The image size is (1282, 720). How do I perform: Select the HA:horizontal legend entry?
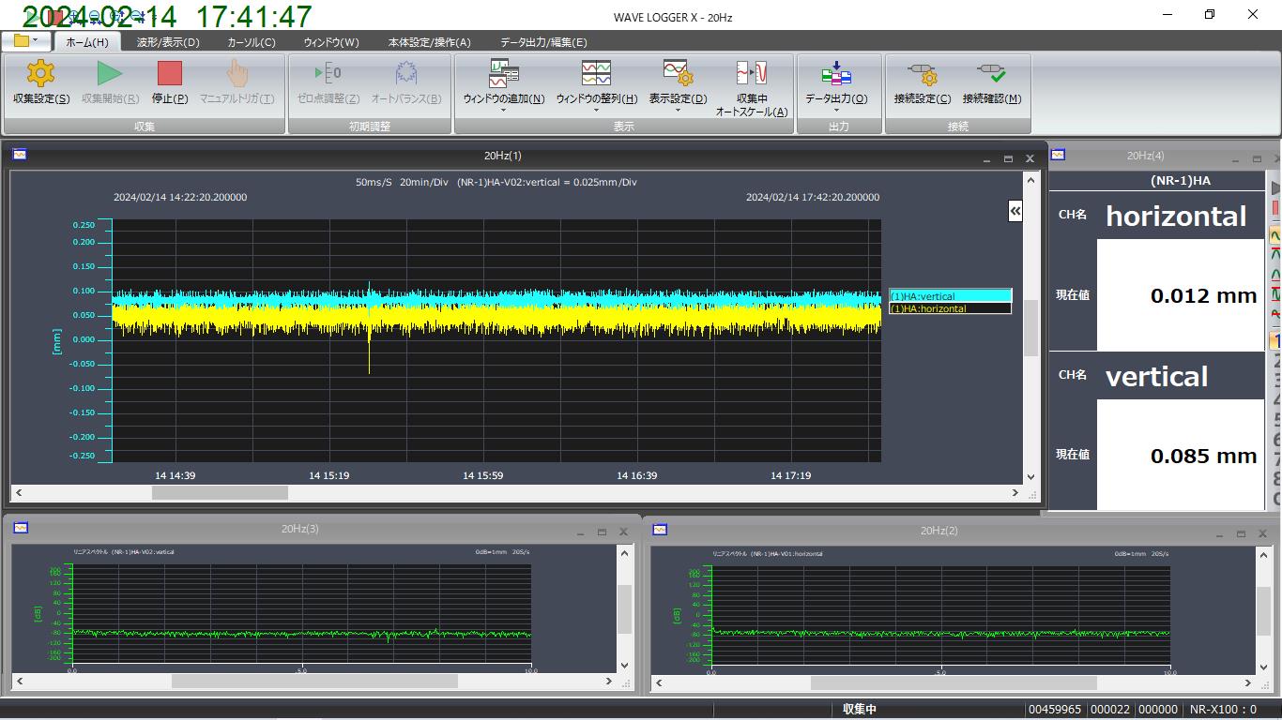click(950, 308)
